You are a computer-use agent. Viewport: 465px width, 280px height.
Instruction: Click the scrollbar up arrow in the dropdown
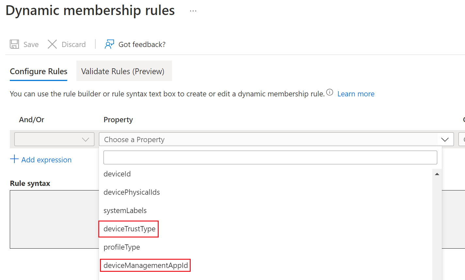click(437, 174)
